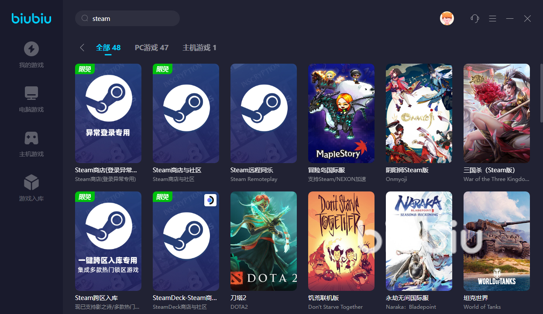The width and height of the screenshot is (543, 314).
Task: Click the customer support headset icon
Action: click(474, 18)
